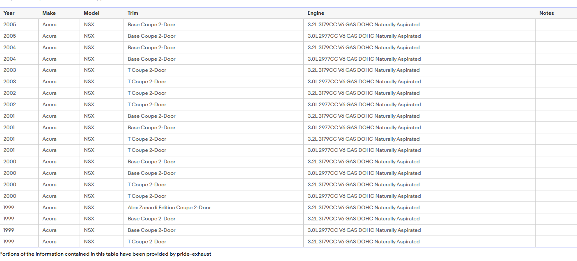Click the 2001 Base Coupe 2-Door 3.2L trim cell
The height and width of the screenshot is (261, 577).
pos(151,116)
